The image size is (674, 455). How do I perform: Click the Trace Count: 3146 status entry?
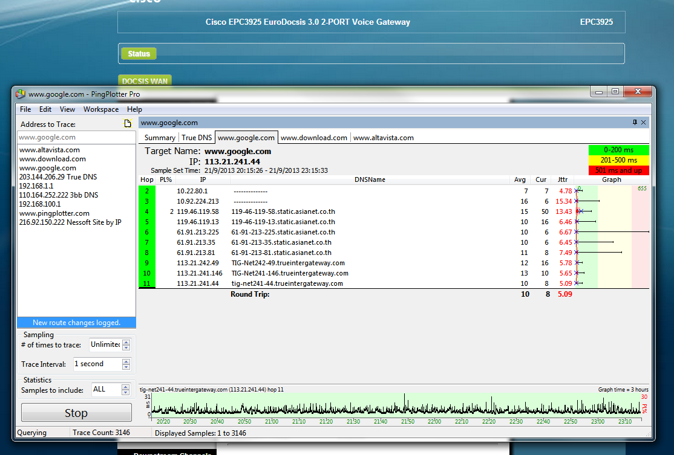coord(101,433)
